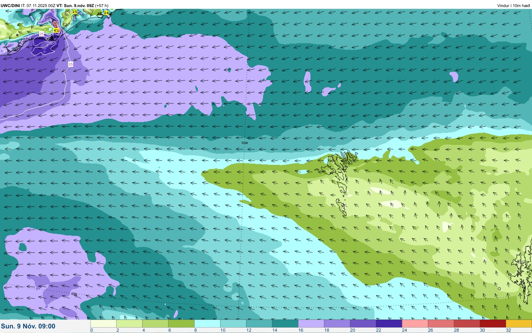The image size is (532, 333).
Task: Pick the 22–24 dark indigo legend swatch
Action: pyautogui.click(x=389, y=323)
